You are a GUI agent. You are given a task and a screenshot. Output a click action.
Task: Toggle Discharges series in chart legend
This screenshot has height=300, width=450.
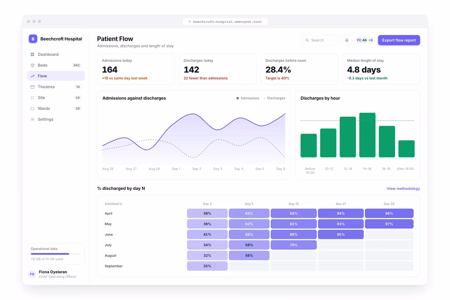point(274,98)
